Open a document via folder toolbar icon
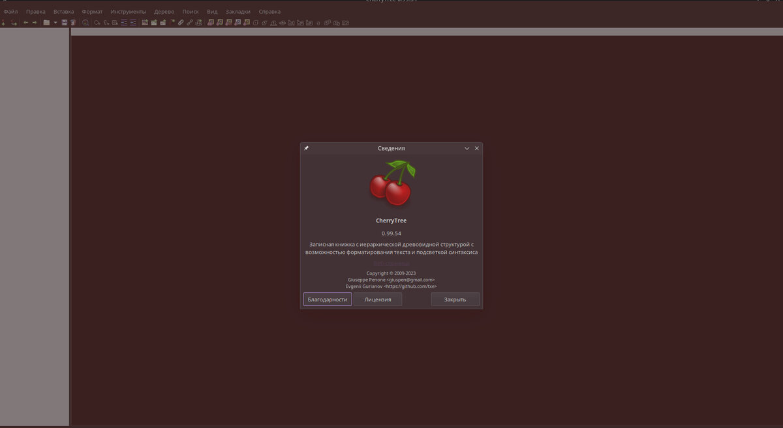This screenshot has width=783, height=428. click(46, 23)
